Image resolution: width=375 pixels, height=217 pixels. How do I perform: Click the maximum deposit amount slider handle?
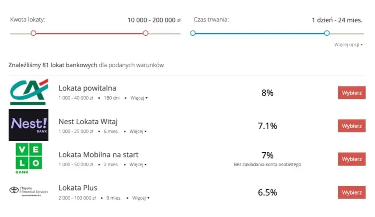click(145, 33)
